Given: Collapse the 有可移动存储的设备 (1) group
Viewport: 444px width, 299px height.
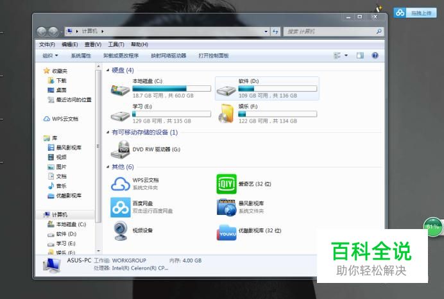Looking at the screenshot, I should [108, 132].
